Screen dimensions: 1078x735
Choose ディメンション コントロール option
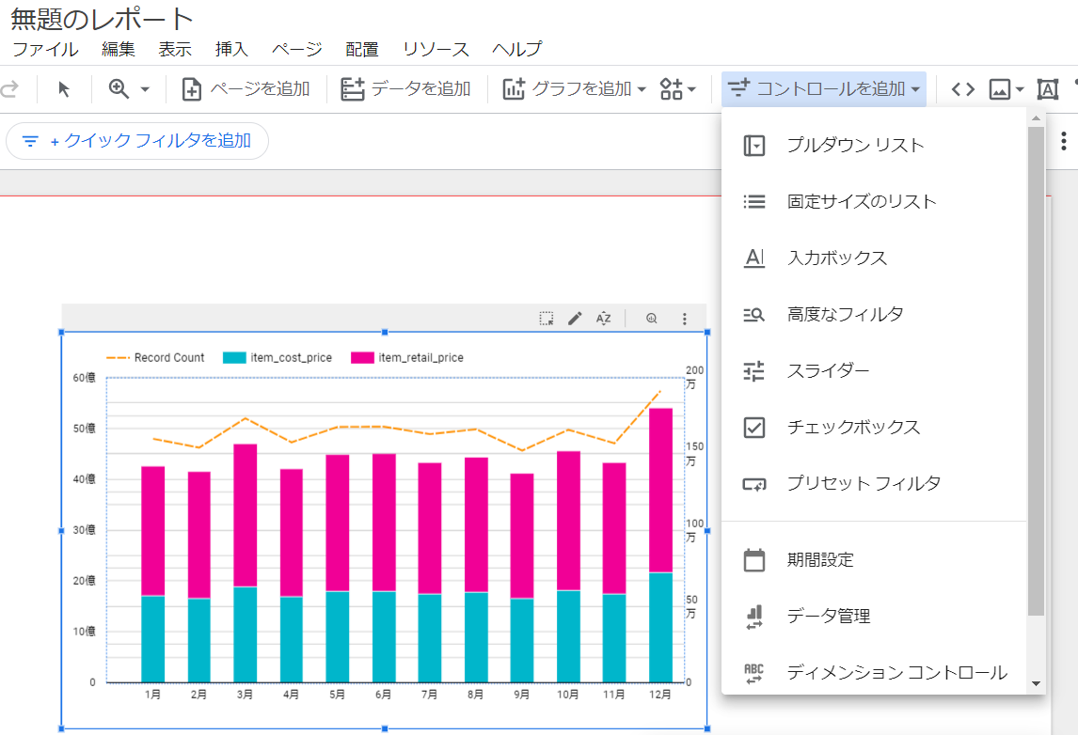point(874,672)
